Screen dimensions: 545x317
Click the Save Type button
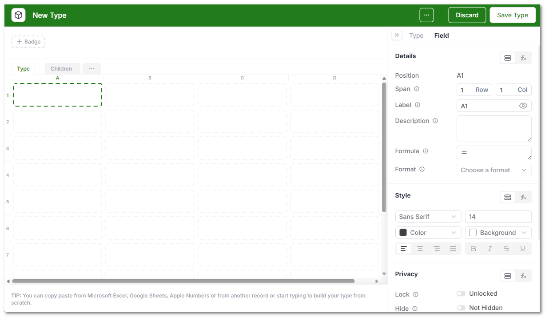pyautogui.click(x=513, y=15)
